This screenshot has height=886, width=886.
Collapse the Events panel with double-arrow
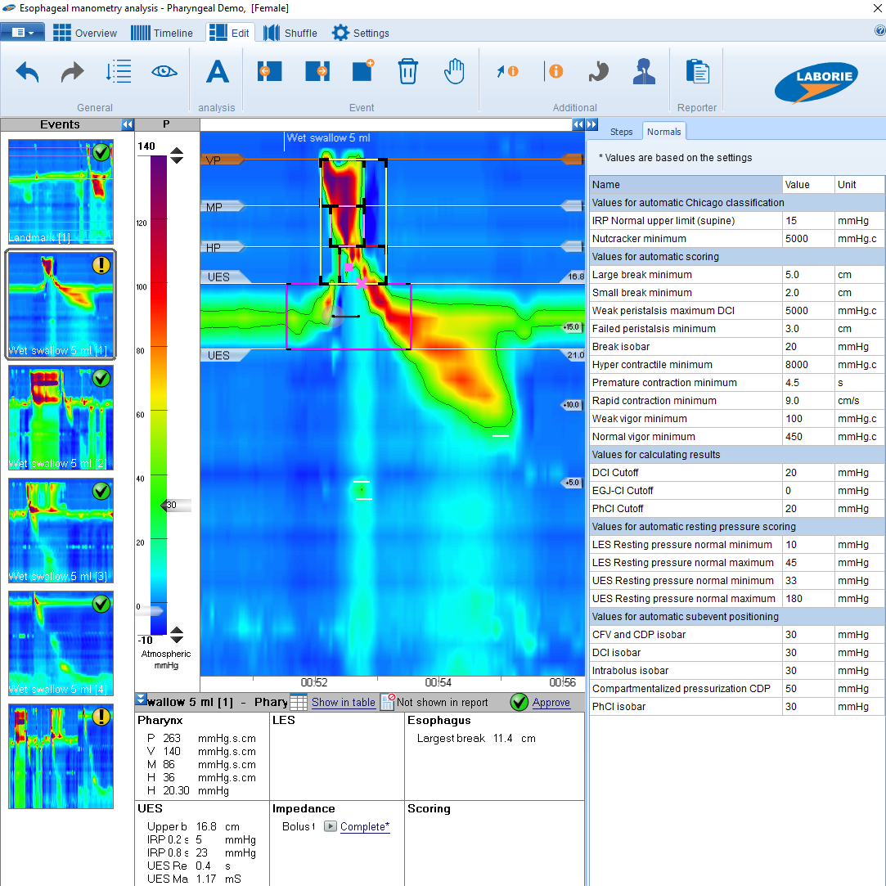(128, 124)
